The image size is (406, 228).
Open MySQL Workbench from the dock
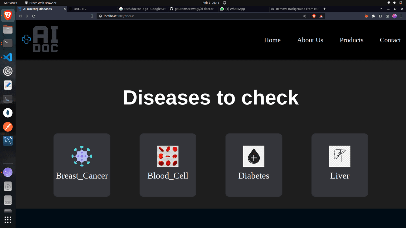click(8, 141)
